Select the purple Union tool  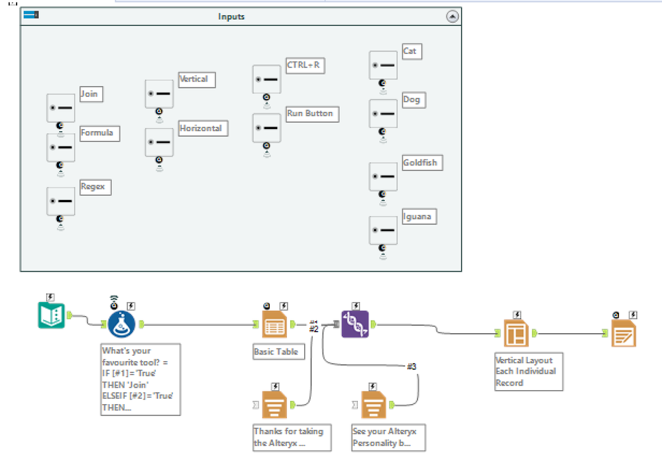355,324
